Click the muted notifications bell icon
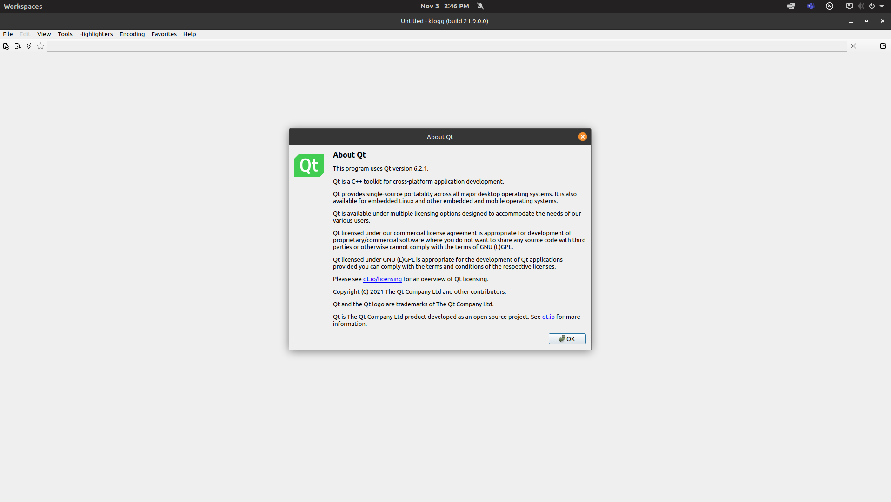The image size is (891, 502). (x=480, y=6)
